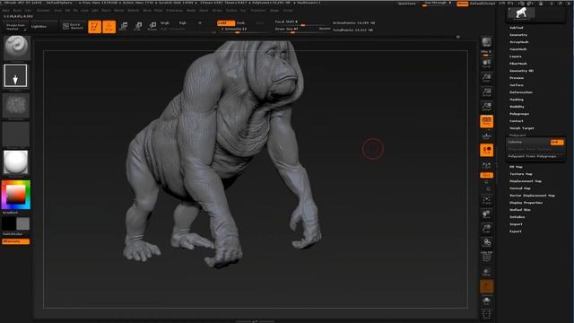Expand the Layers section

point(516,57)
